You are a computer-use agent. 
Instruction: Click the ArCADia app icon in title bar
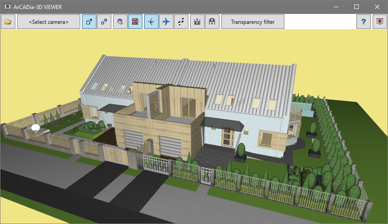click(x=8, y=7)
